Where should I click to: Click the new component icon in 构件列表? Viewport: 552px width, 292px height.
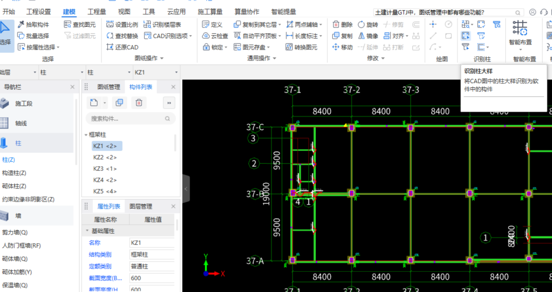[x=94, y=103]
